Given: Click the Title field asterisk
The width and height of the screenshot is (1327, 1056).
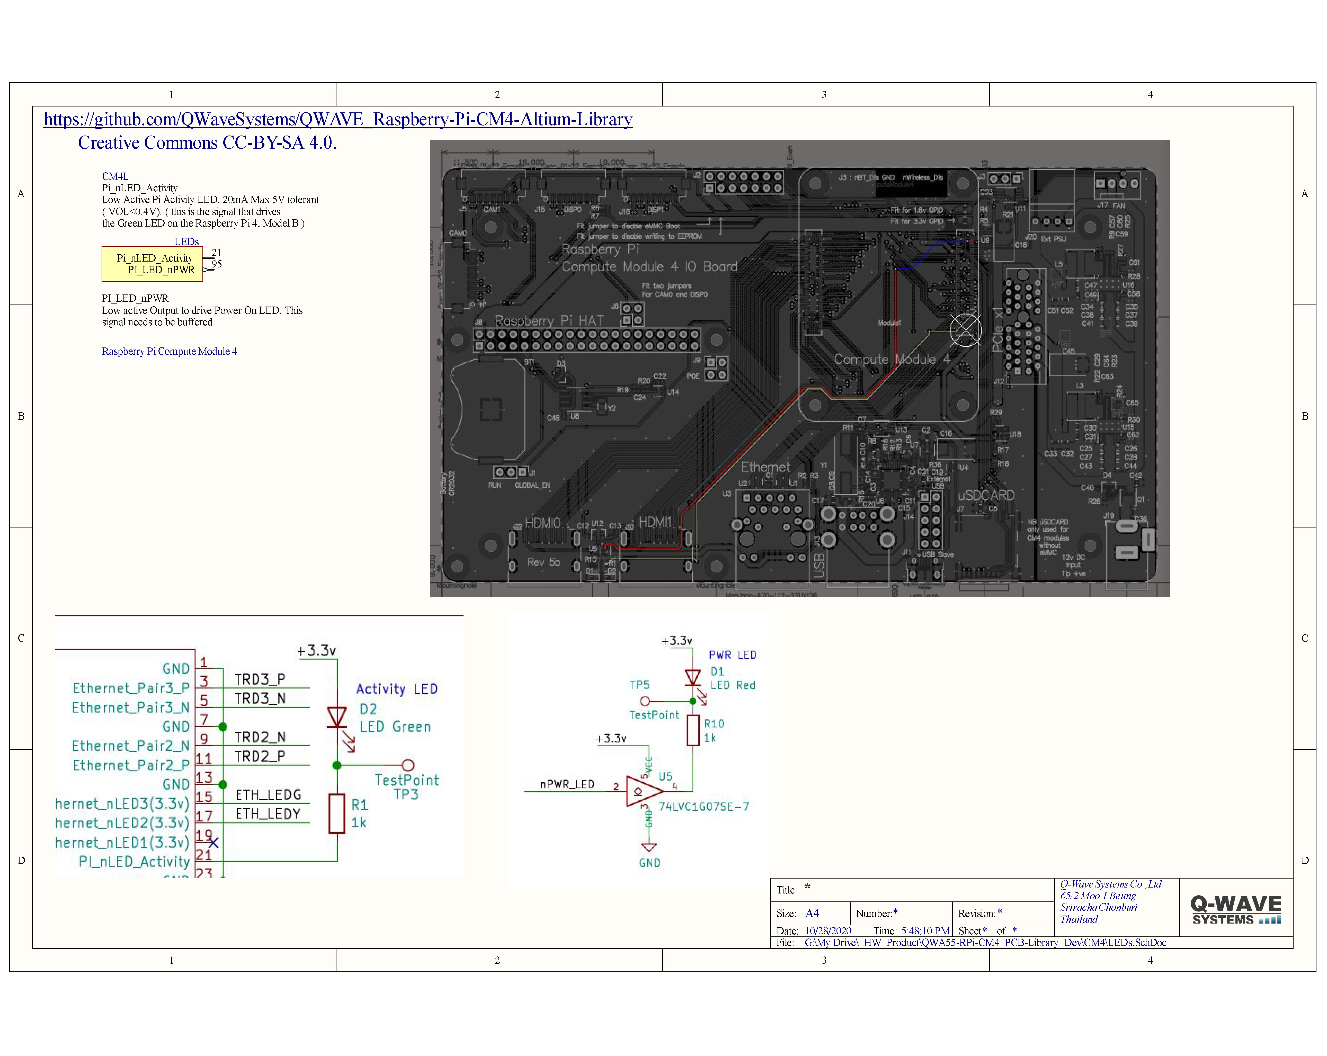Looking at the screenshot, I should pyautogui.click(x=807, y=887).
